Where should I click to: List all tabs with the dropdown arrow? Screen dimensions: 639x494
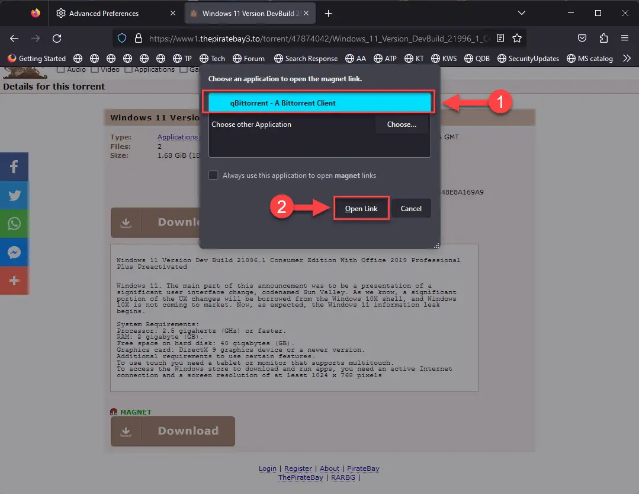pos(522,13)
